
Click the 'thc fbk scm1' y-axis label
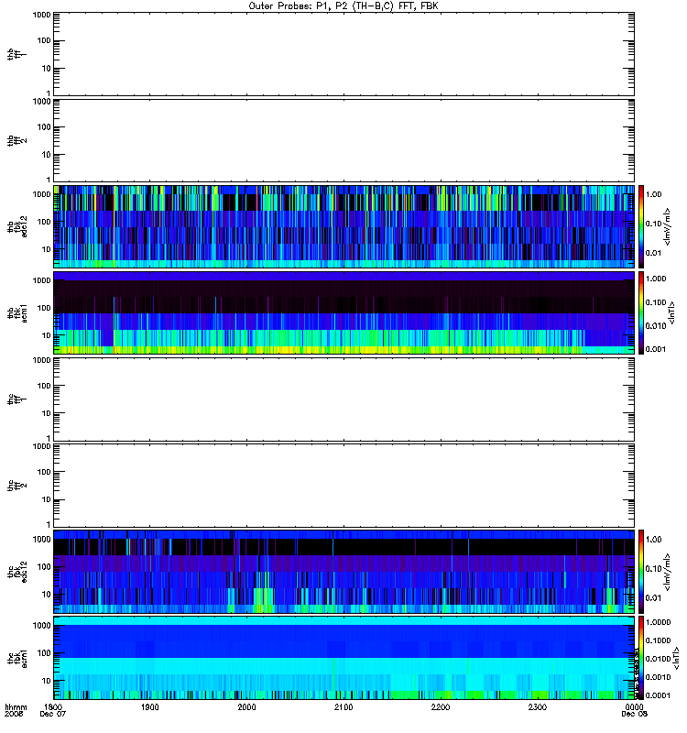click(x=17, y=658)
